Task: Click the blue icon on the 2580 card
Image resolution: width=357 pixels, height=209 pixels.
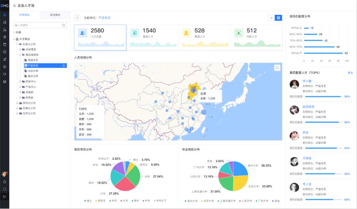Action: tap(82, 33)
